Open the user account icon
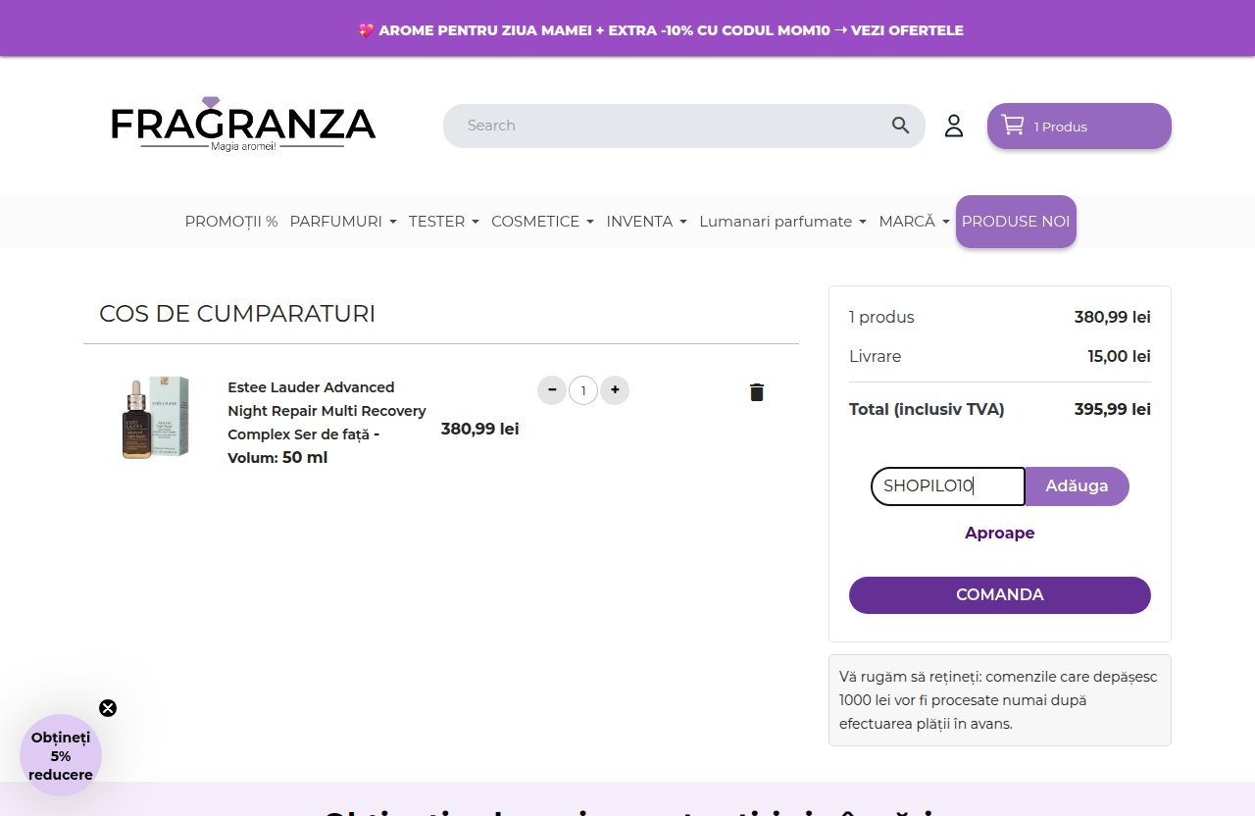Viewport: 1255px width, 816px height. (954, 126)
